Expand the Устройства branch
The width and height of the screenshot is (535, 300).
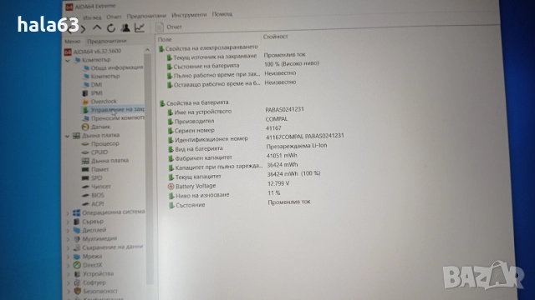[x=69, y=274]
